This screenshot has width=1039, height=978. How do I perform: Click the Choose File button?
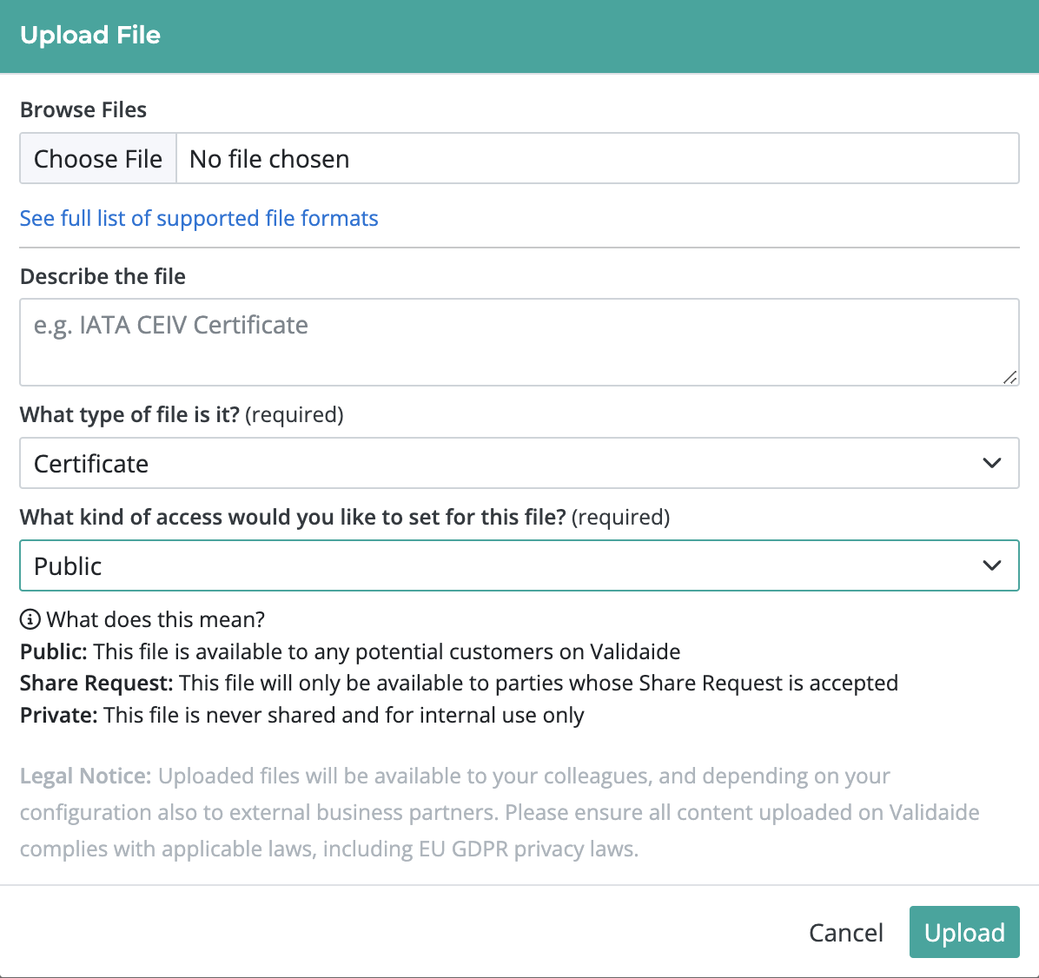[x=98, y=158]
